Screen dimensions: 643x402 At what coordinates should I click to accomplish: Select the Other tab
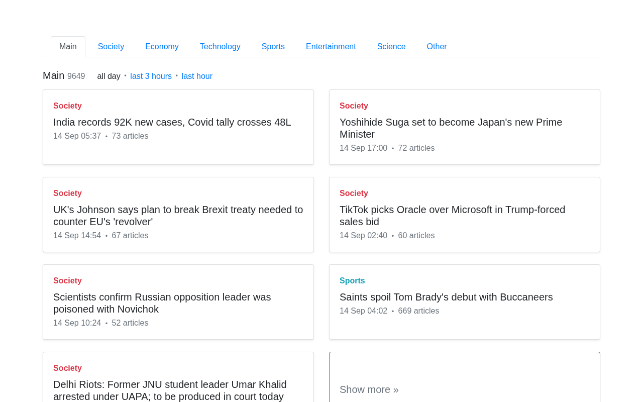coord(437,47)
